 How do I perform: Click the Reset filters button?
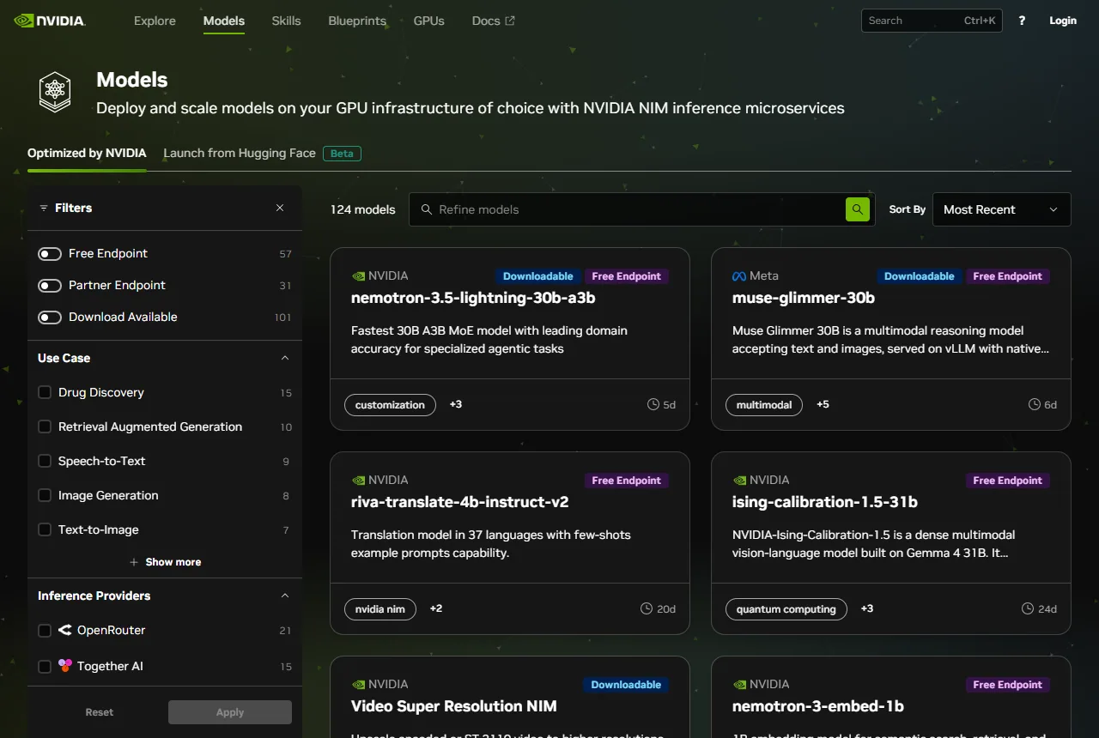(100, 712)
